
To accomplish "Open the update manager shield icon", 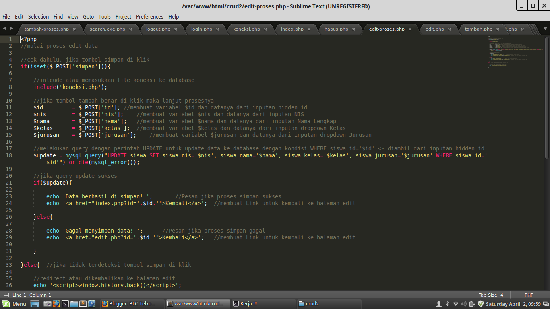I will coord(480,304).
